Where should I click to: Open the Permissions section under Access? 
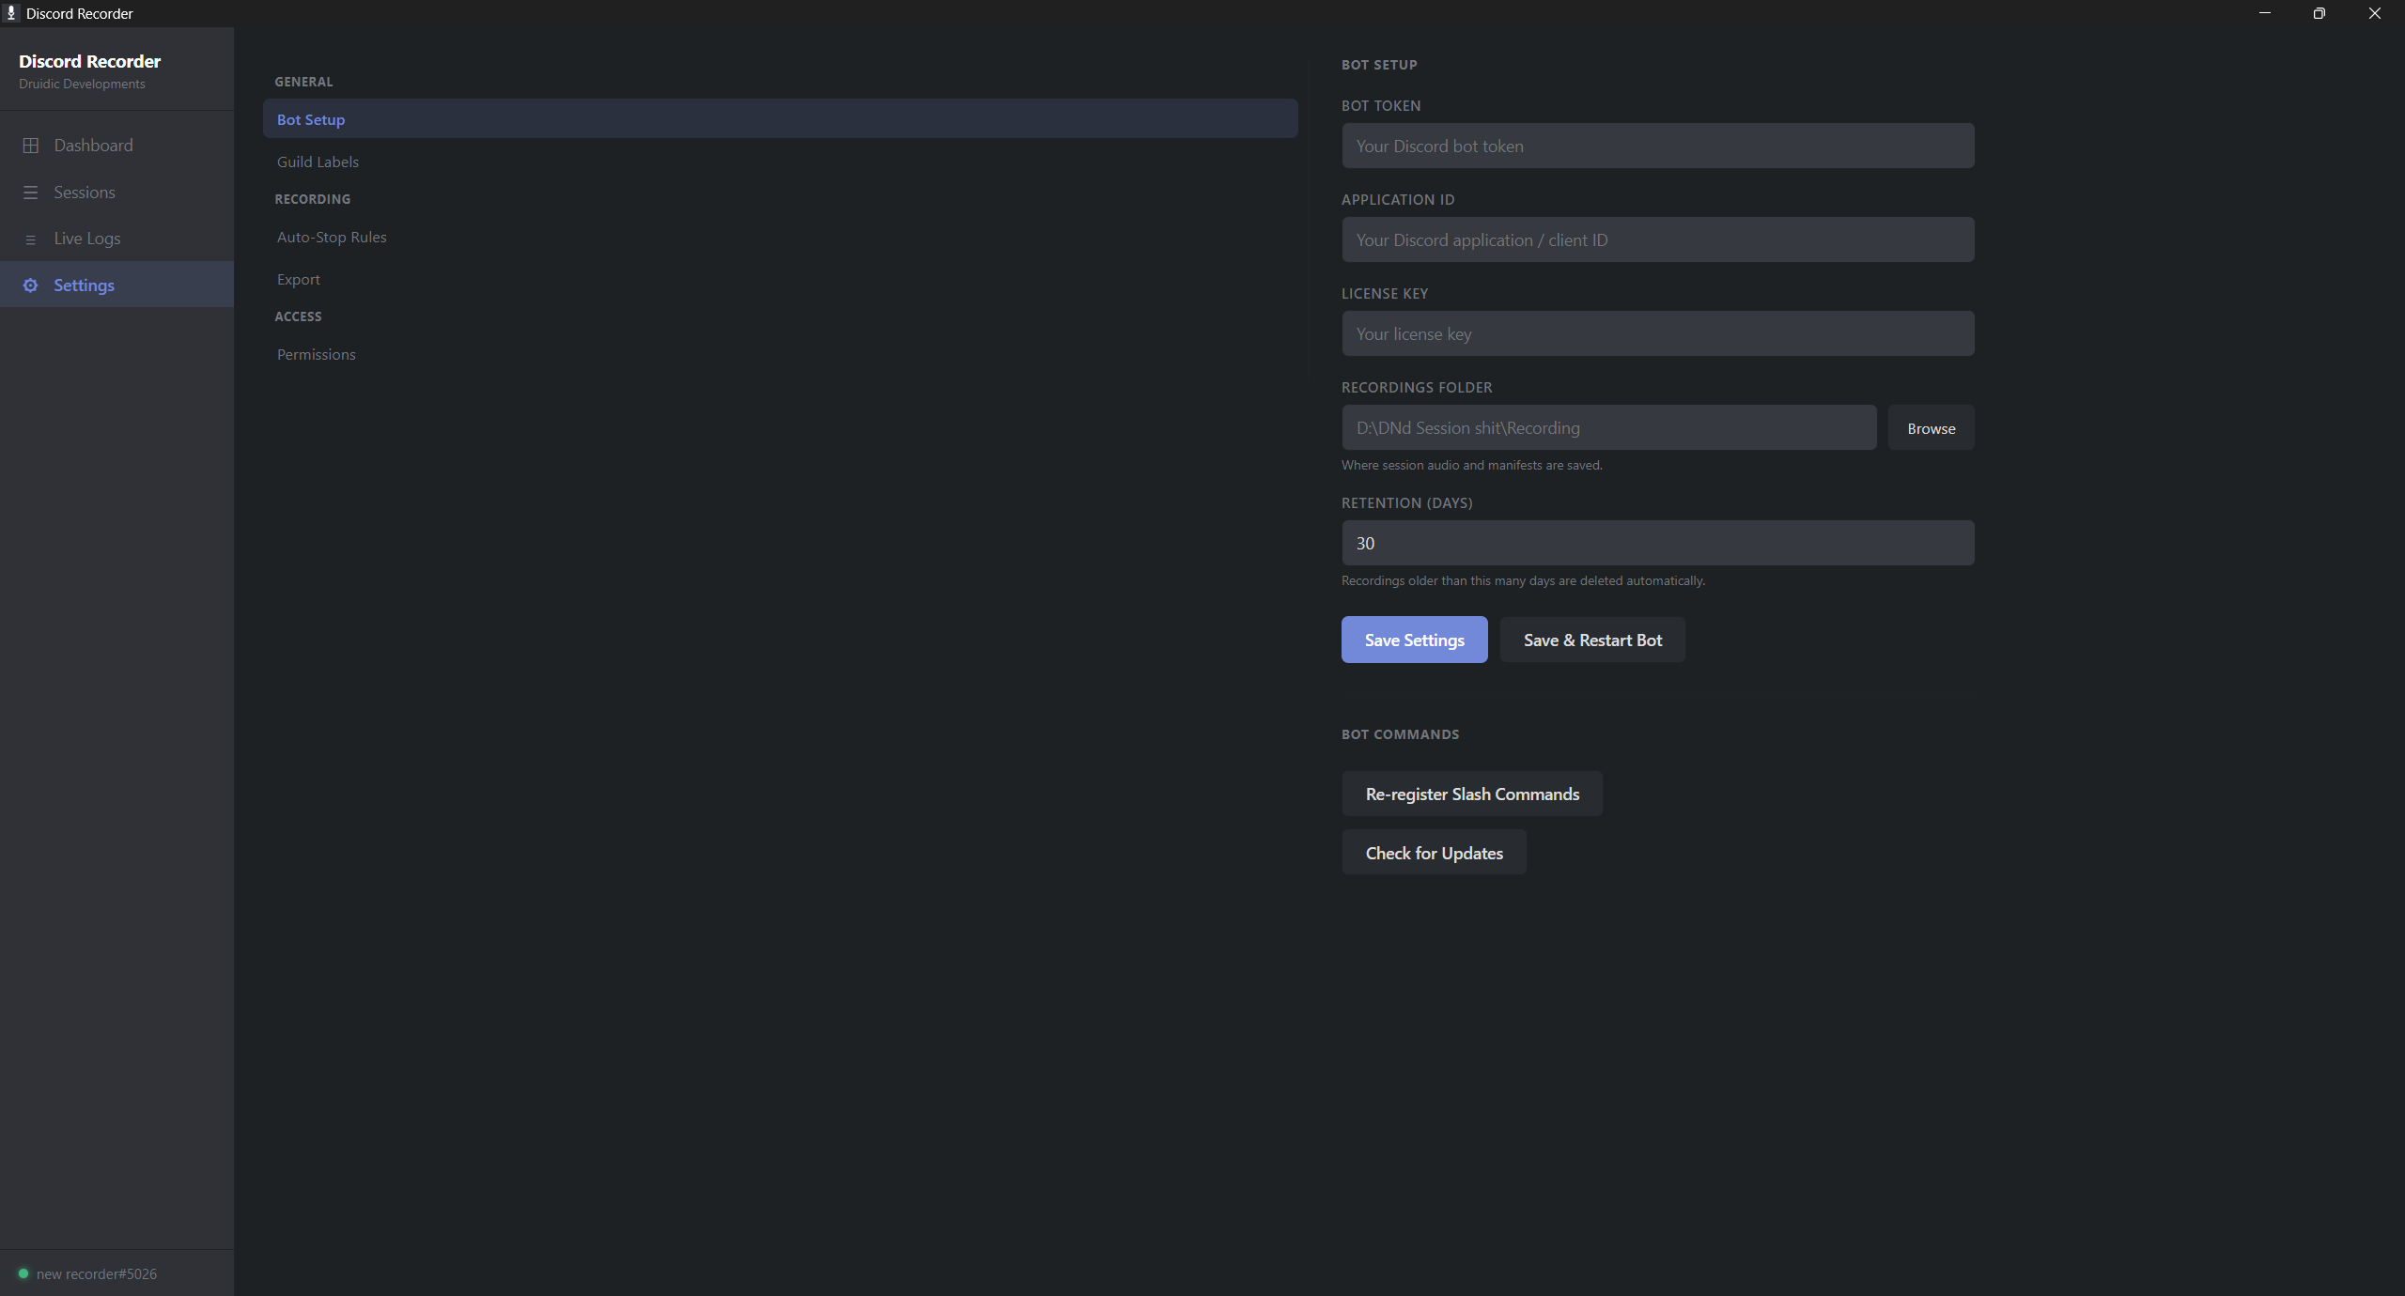pyautogui.click(x=316, y=354)
